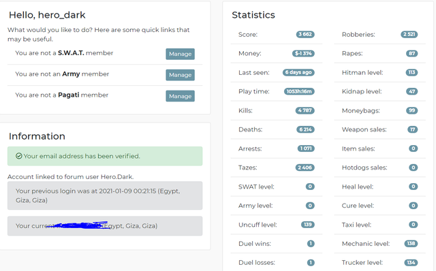Image resolution: width=436 pixels, height=271 pixels.
Task: Click the Hitman level badge 113
Action: tap(411, 73)
